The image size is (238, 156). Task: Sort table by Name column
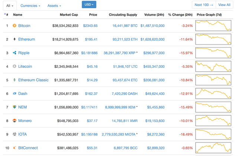[x=17, y=15]
